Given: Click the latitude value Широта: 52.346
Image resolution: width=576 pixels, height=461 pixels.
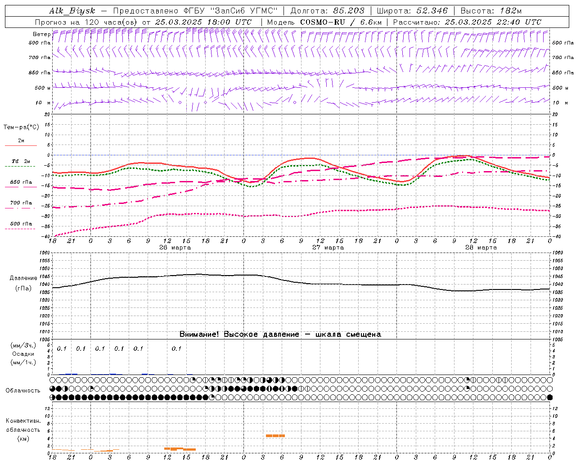Looking at the screenshot, I should (412, 11).
